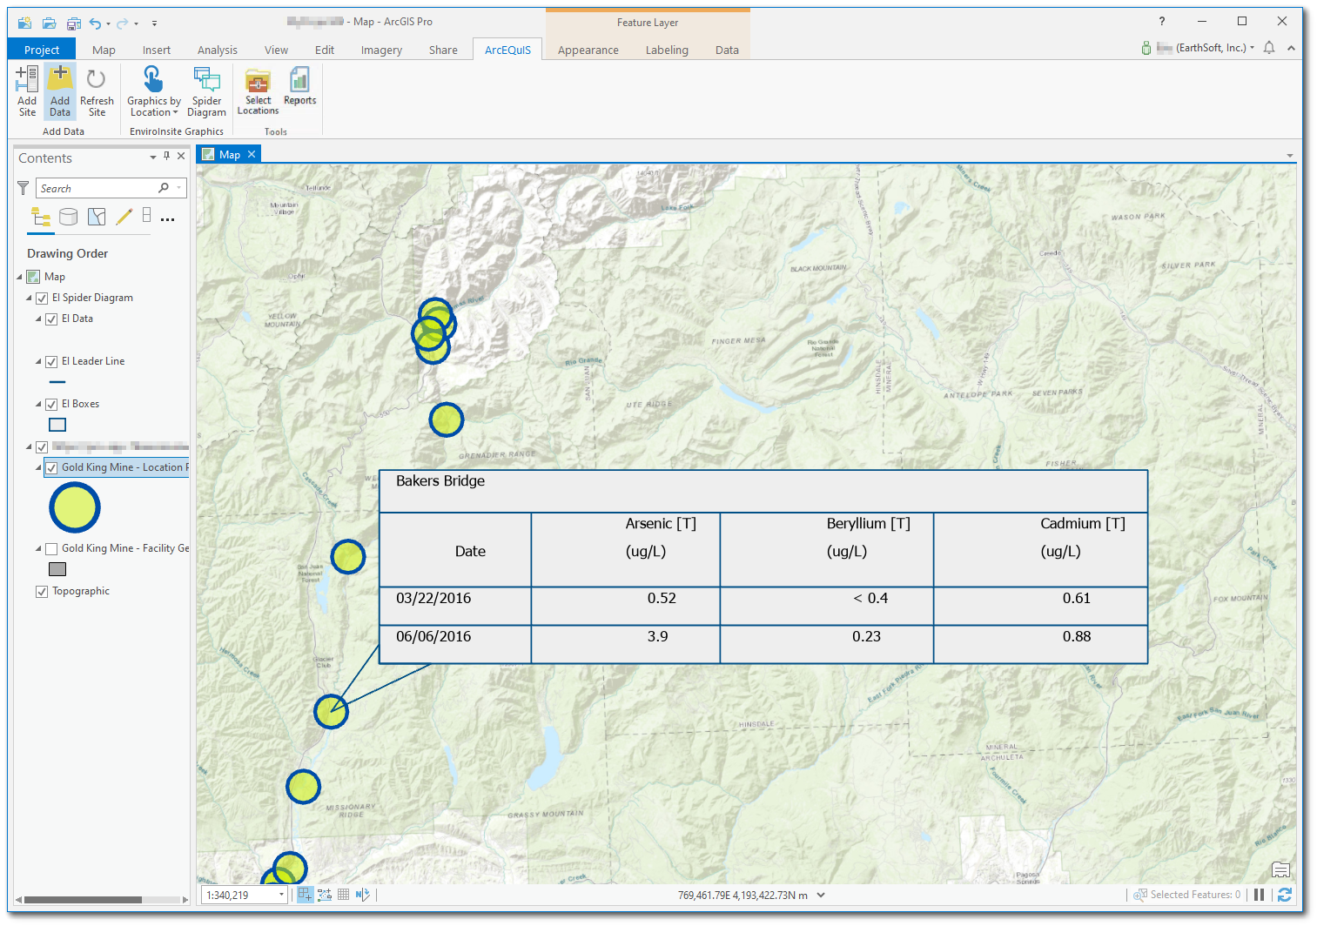The image size is (1317, 926).
Task: Click the Contents search field
Action: 111,188
